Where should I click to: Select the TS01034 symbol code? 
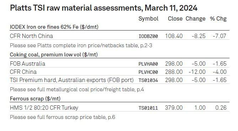[148, 81]
